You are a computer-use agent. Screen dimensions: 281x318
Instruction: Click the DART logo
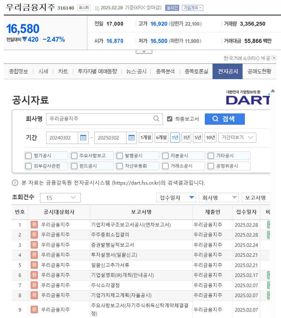click(248, 98)
